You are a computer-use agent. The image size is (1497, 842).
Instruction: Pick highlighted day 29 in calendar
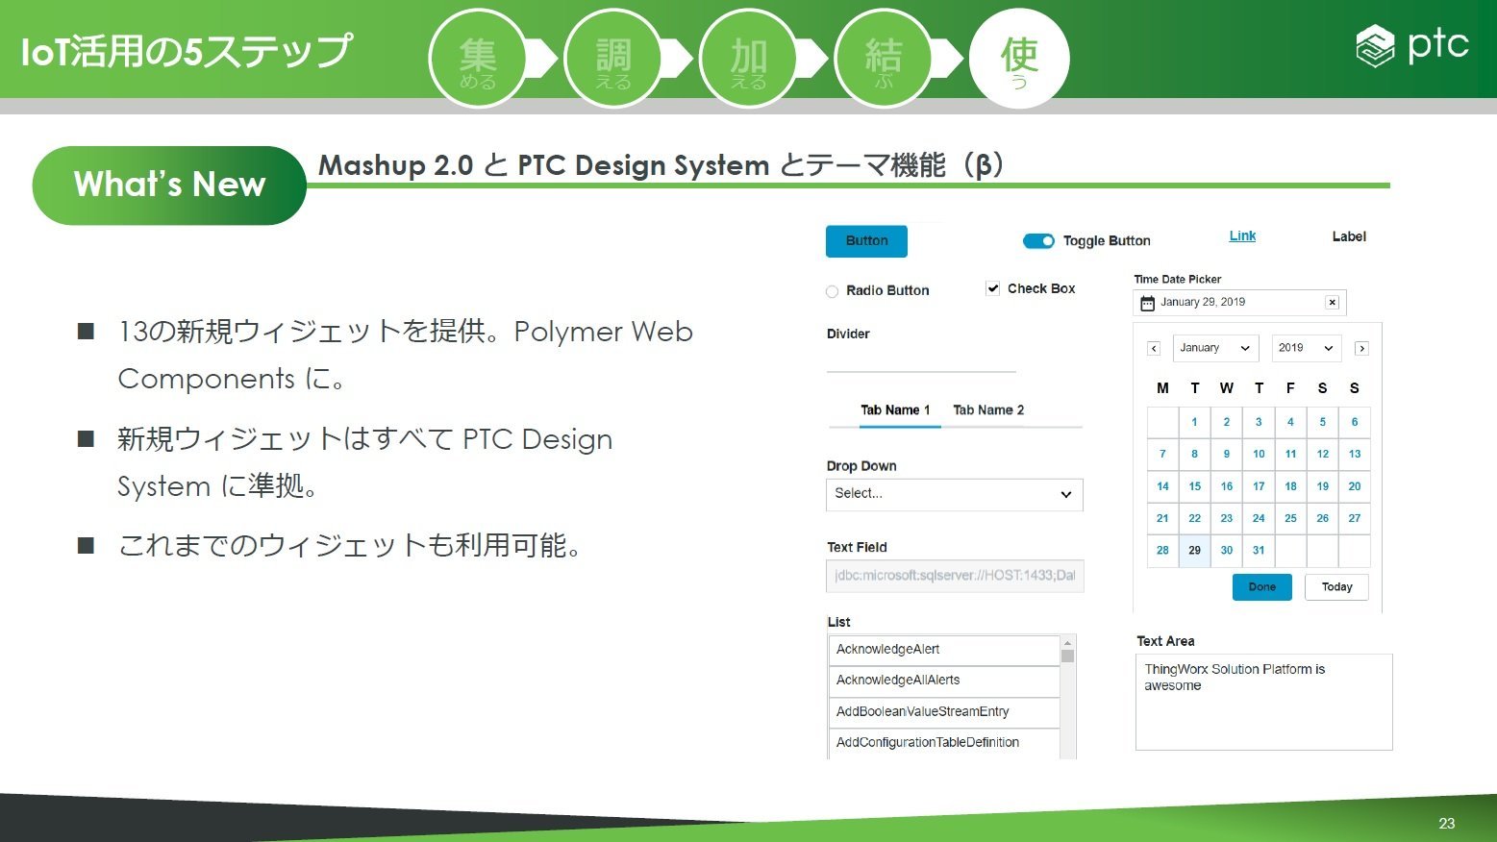point(1194,551)
